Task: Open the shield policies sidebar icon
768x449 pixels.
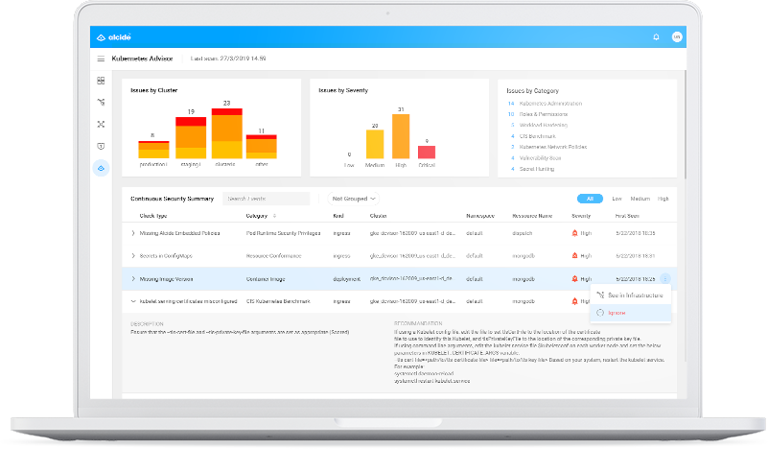Action: click(101, 146)
